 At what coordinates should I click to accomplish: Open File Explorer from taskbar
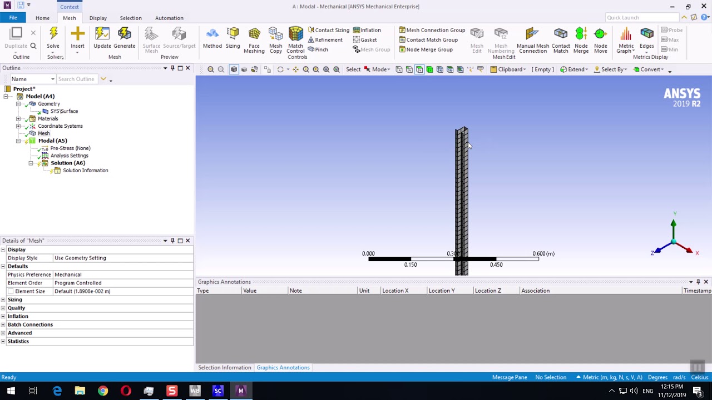pyautogui.click(x=80, y=391)
